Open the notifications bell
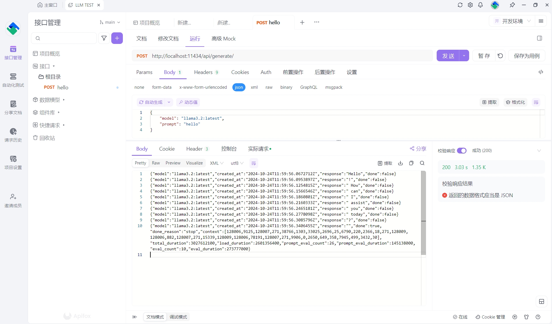Screen dimensions: 552x324 tap(480, 5)
